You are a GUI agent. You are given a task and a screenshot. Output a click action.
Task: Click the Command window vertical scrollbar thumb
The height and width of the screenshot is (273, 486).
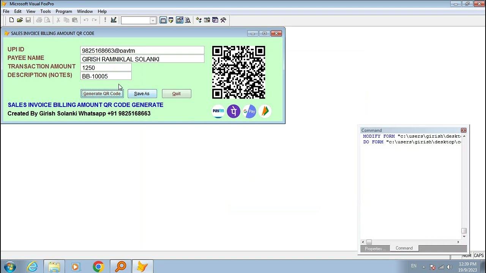(464, 231)
